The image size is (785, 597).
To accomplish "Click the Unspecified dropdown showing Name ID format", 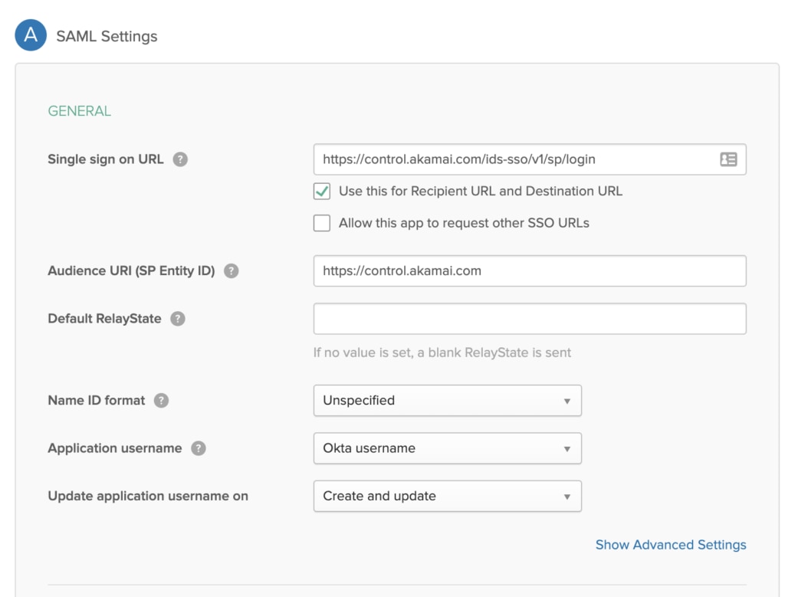I will pyautogui.click(x=448, y=400).
